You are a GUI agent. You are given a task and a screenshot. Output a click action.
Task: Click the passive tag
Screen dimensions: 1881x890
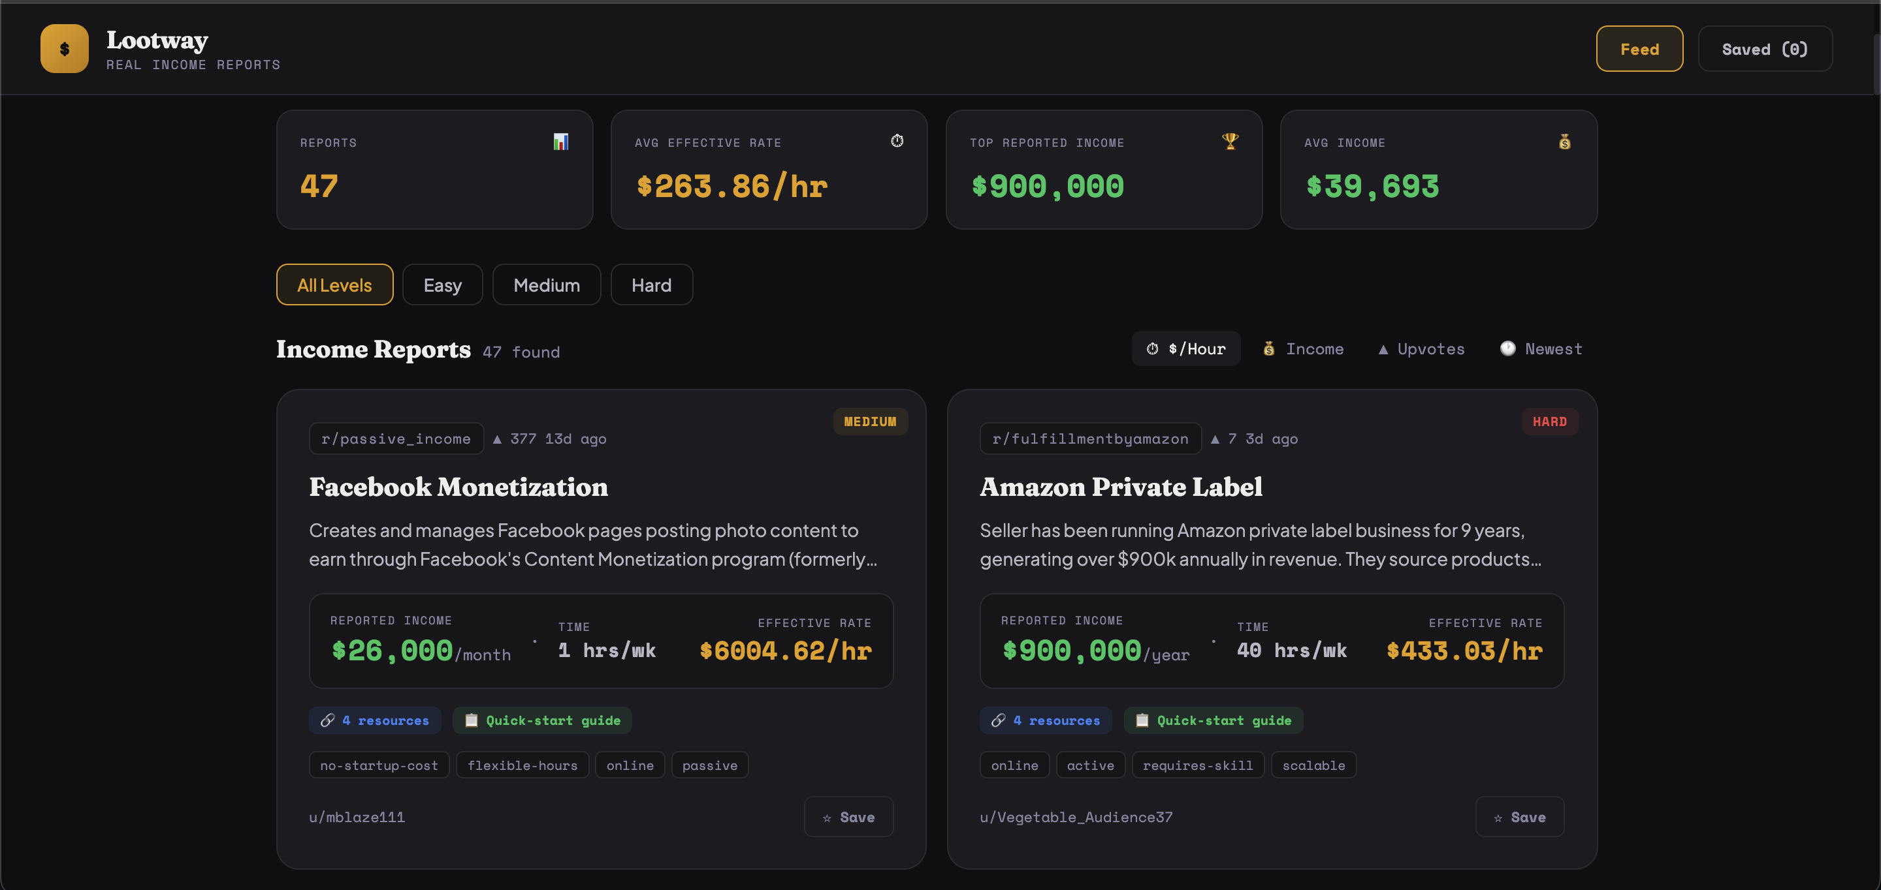[710, 765]
